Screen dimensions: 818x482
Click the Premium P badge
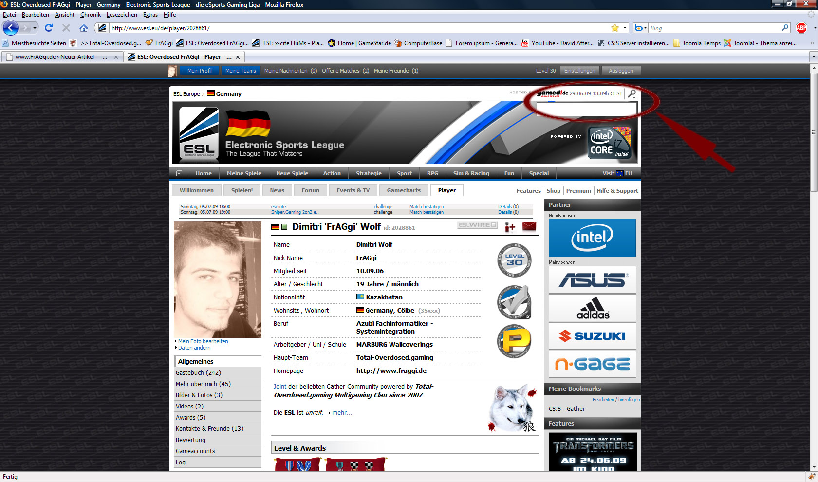click(514, 341)
